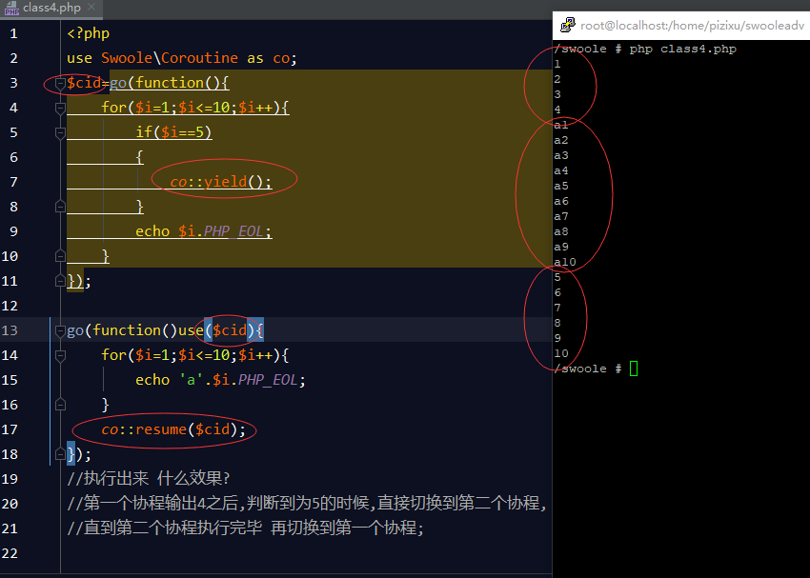Click fold end marker on line 18
The image size is (810, 578).
tap(60, 454)
